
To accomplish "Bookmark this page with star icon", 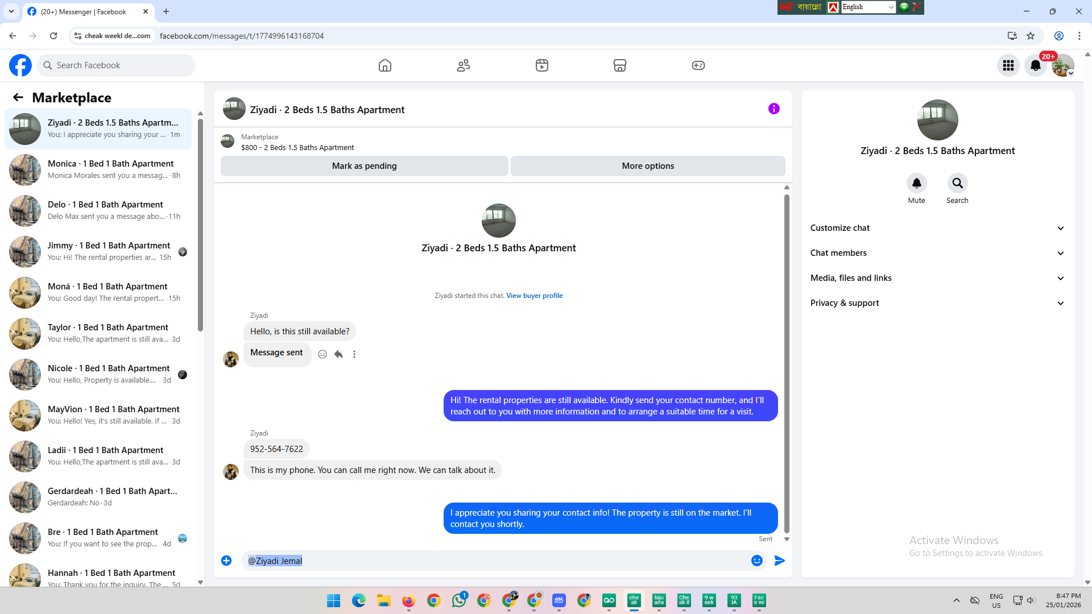I will 1031,36.
